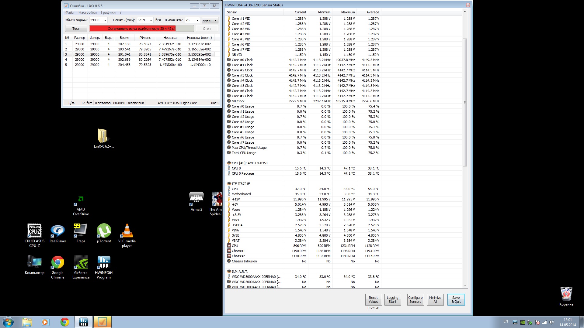
Task: Click Google Chrome in the taskbar
Action: click(x=64, y=322)
